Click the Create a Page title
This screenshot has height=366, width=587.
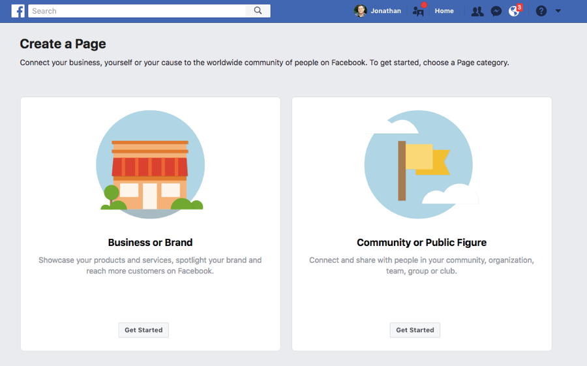pyautogui.click(x=63, y=44)
